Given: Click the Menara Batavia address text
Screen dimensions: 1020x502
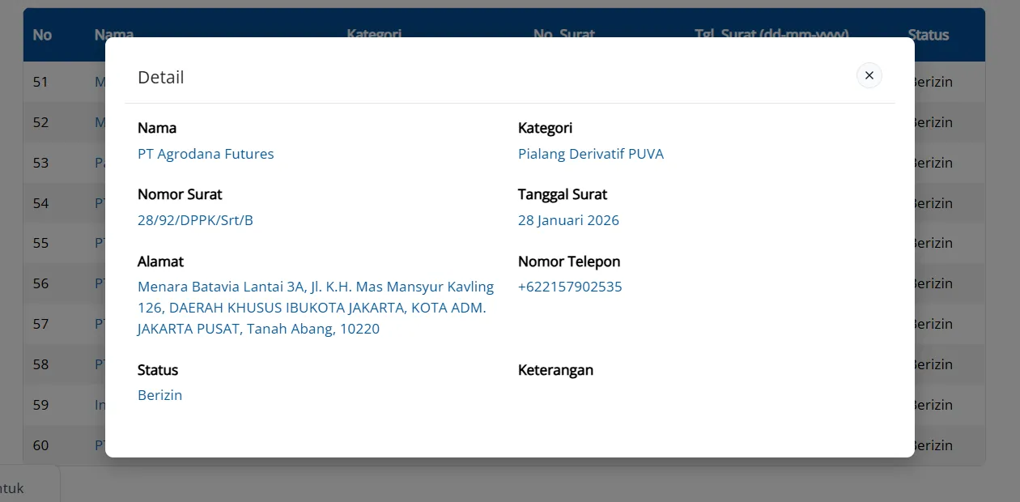Looking at the screenshot, I should click(x=316, y=308).
